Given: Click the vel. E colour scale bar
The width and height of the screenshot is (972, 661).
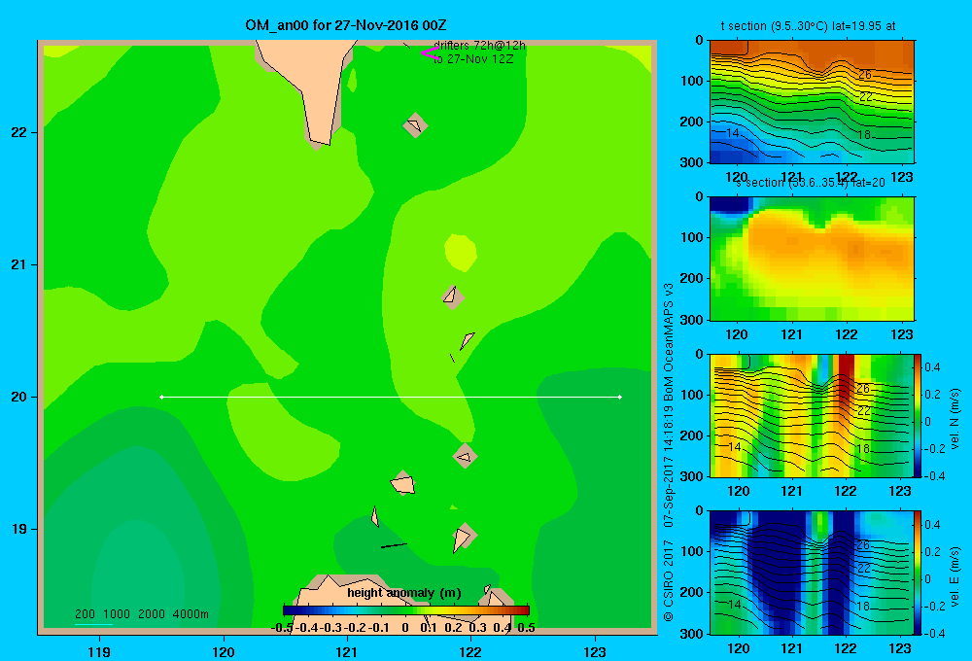Looking at the screenshot, I should point(918,573).
